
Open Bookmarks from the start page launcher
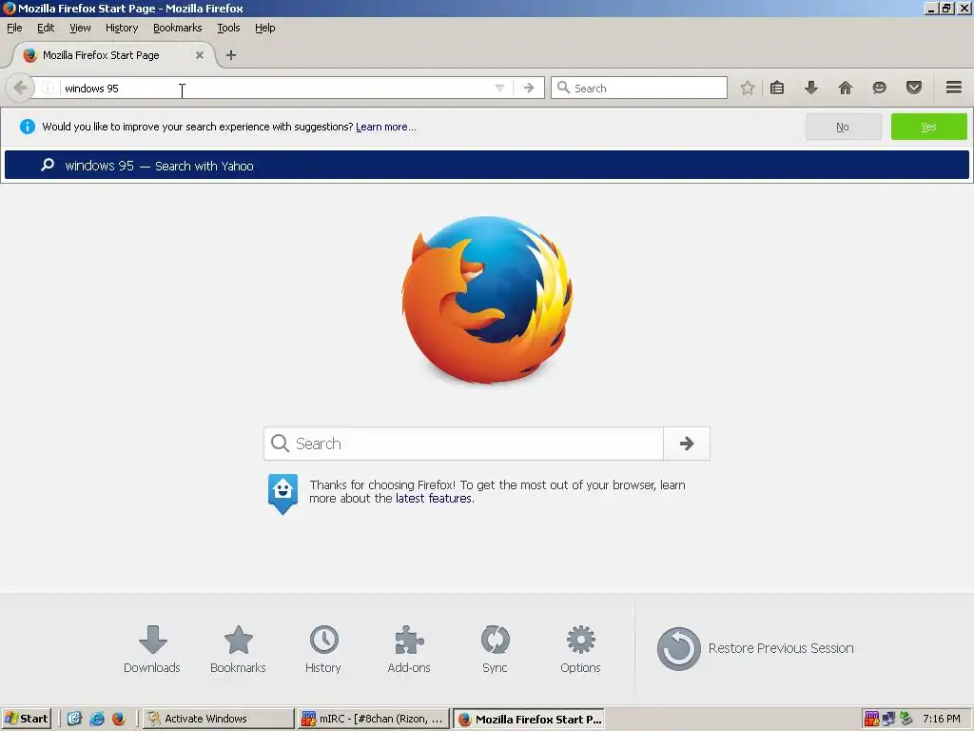238,649
